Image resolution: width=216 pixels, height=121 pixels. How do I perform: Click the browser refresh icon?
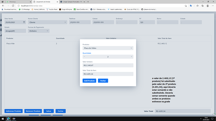(x=13, y=6)
